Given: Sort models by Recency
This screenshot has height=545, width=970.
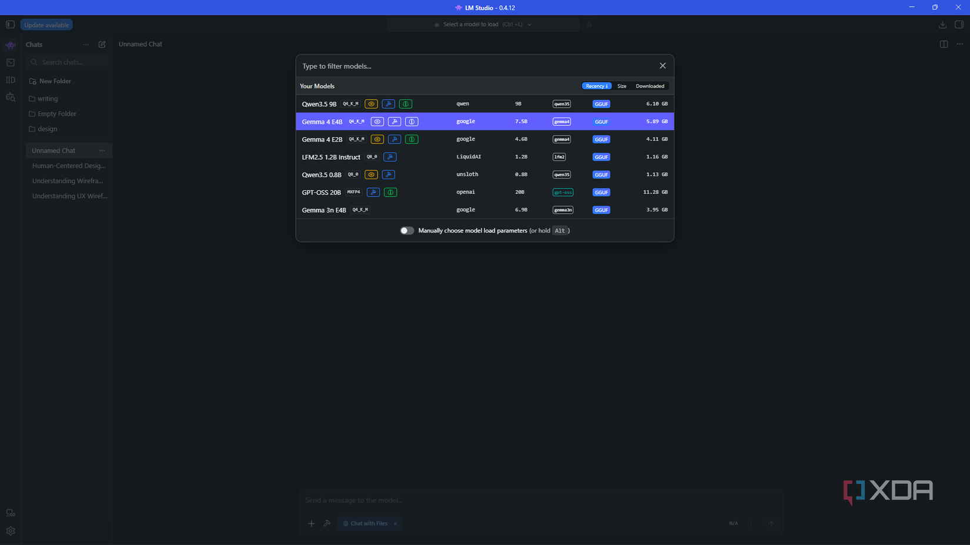Looking at the screenshot, I should click(x=597, y=86).
